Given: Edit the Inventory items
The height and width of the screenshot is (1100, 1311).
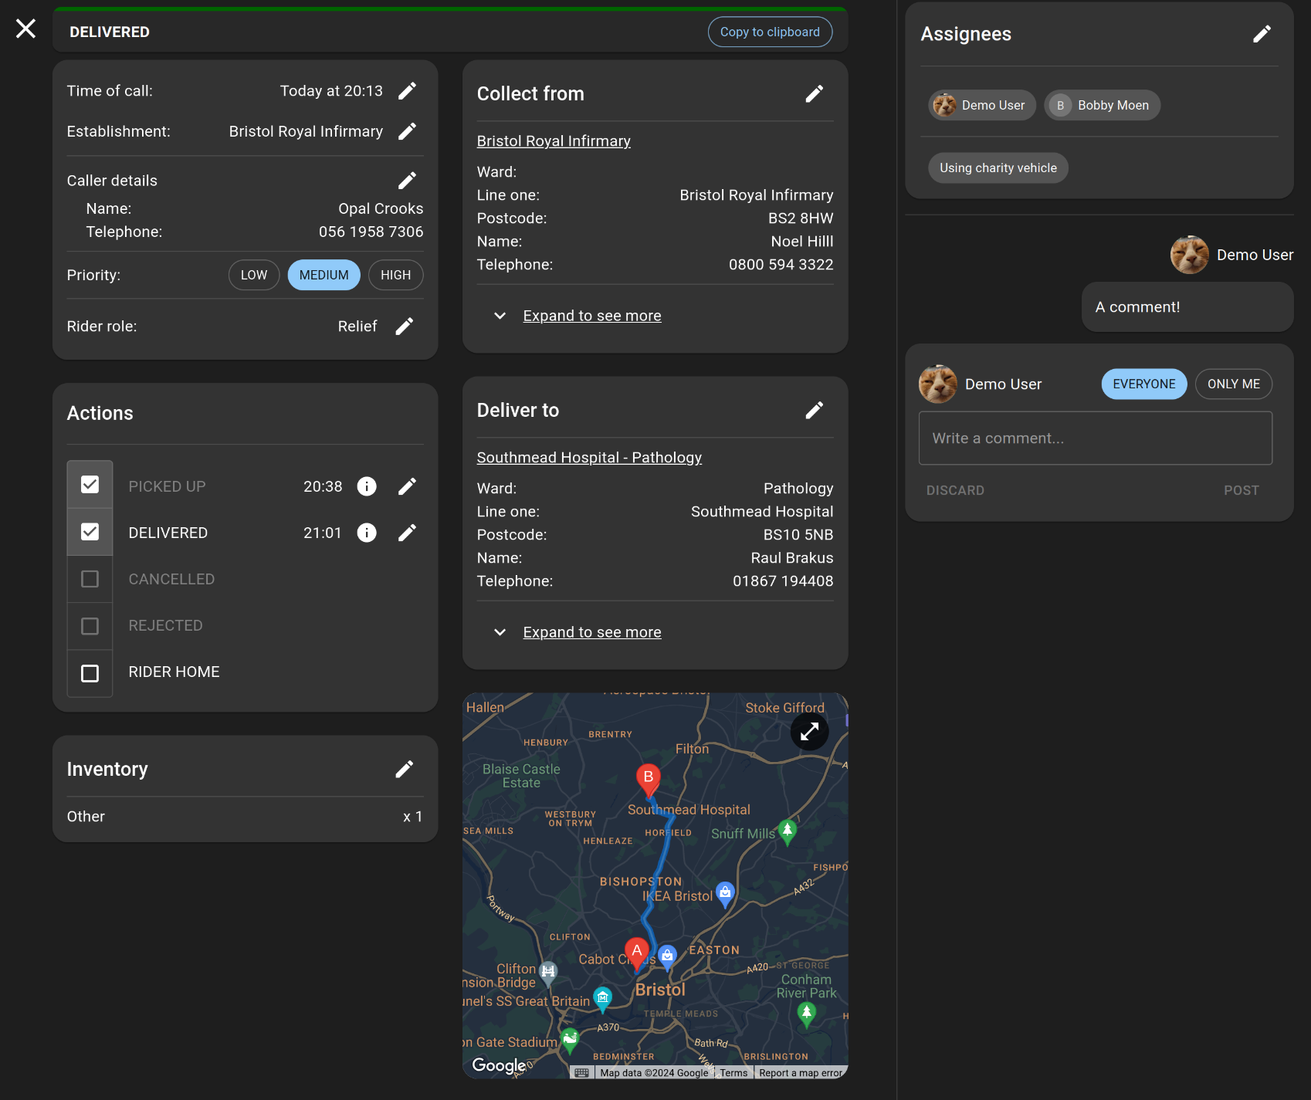Looking at the screenshot, I should point(404,770).
